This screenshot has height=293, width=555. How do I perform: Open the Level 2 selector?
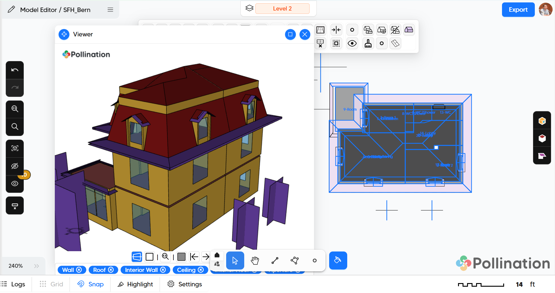(282, 9)
